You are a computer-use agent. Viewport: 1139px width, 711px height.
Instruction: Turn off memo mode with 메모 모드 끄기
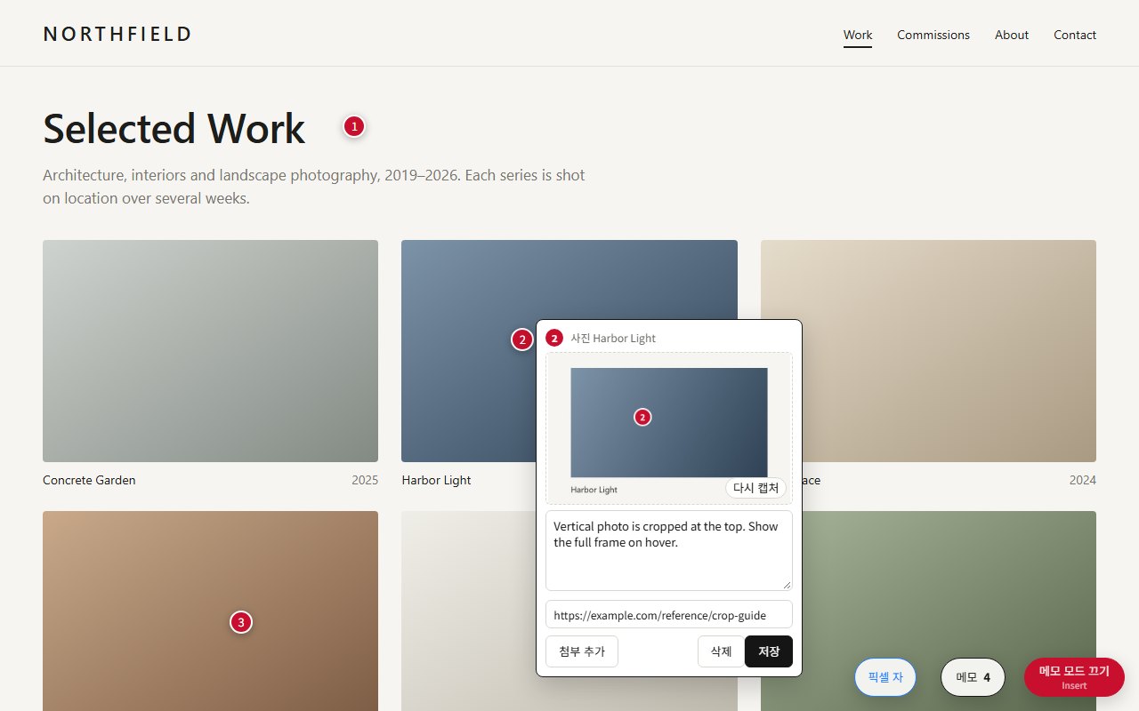click(1074, 677)
